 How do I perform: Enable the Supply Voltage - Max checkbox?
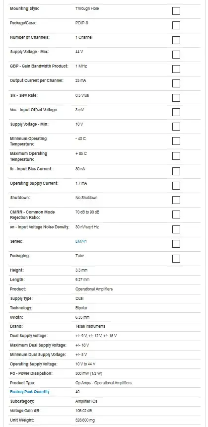pos(176,55)
